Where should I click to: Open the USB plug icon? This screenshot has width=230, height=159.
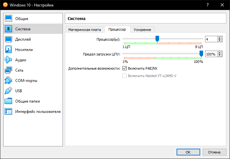click(x=8, y=91)
